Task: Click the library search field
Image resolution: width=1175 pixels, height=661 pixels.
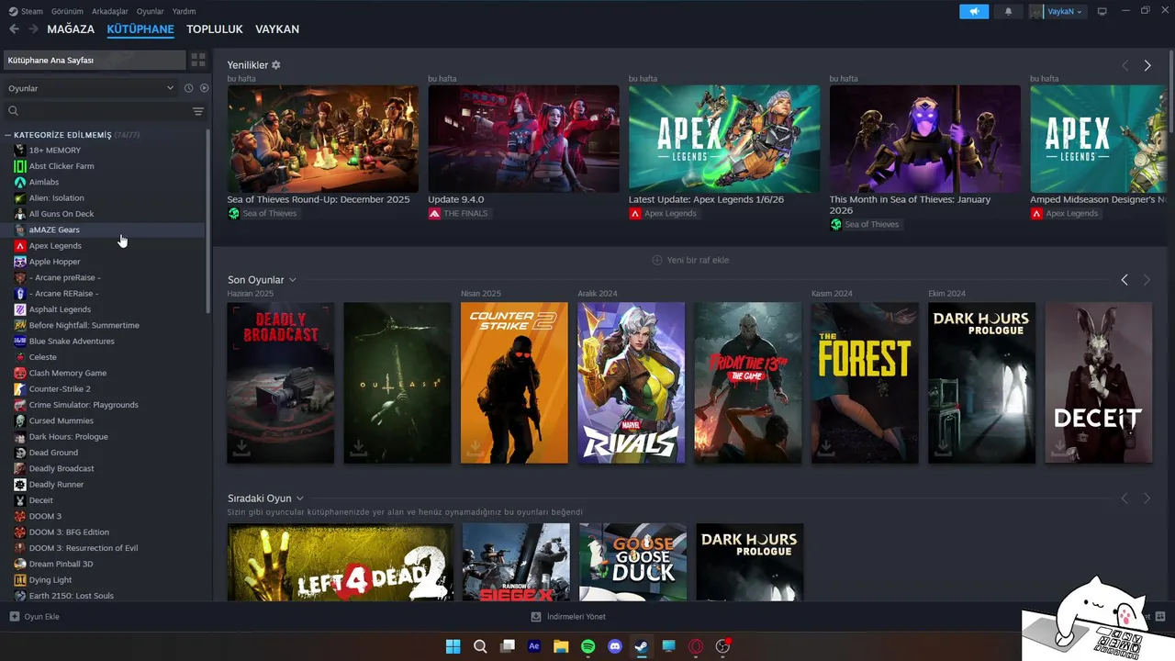Action: [x=96, y=111]
